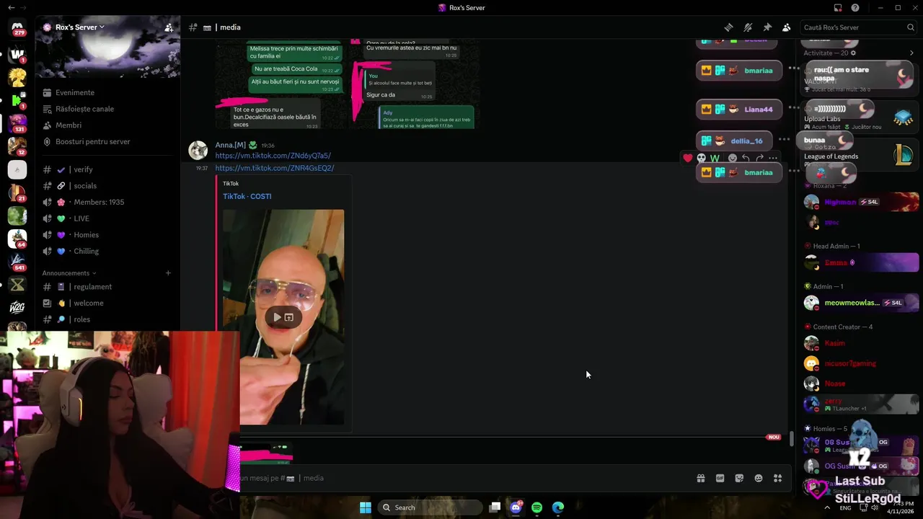The height and width of the screenshot is (519, 923).
Task: Open the Rox's Server dropdown menu
Action: tap(79, 27)
